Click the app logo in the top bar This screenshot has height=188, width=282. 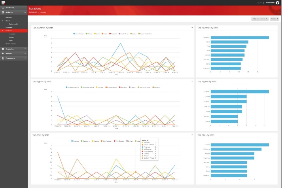click(3, 2)
